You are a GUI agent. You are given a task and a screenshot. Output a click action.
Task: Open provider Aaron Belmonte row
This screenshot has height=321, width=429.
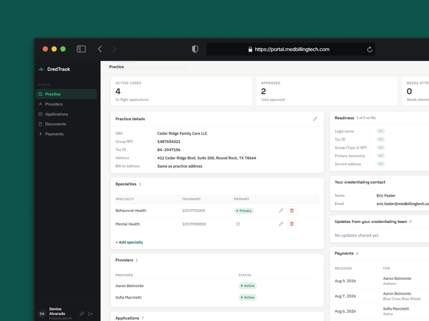[217, 286]
